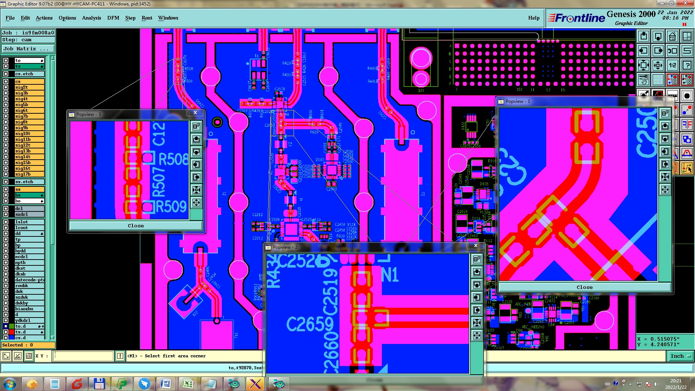
Task: Click the pan right arrow icon
Action: point(658,51)
